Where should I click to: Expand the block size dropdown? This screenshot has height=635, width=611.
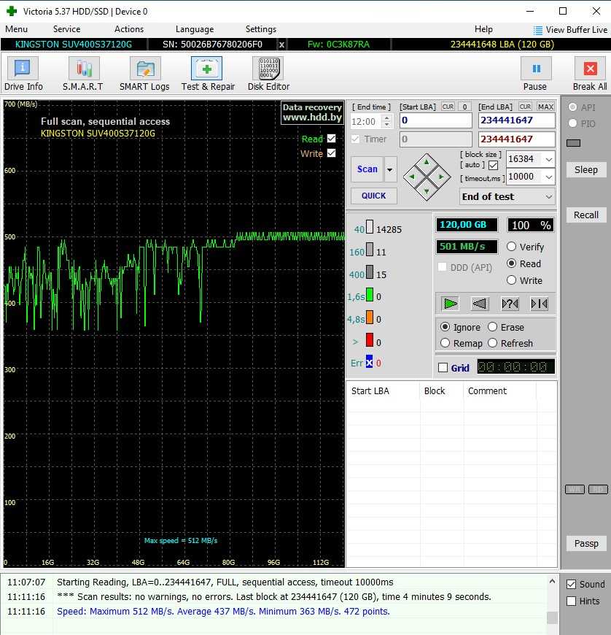pyautogui.click(x=548, y=159)
